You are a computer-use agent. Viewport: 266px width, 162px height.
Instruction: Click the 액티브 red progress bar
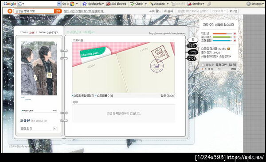tap(222, 34)
